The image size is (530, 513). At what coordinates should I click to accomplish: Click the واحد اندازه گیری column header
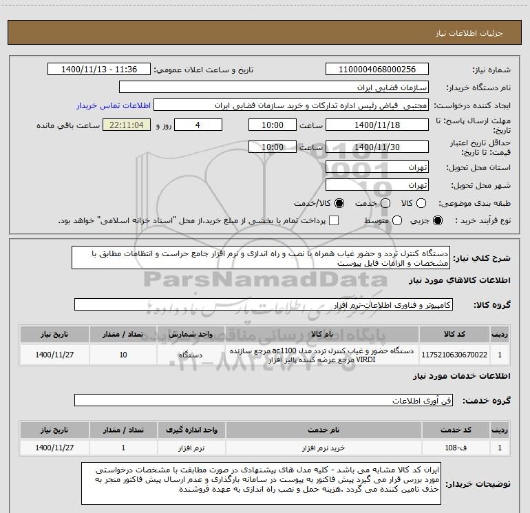(191, 430)
